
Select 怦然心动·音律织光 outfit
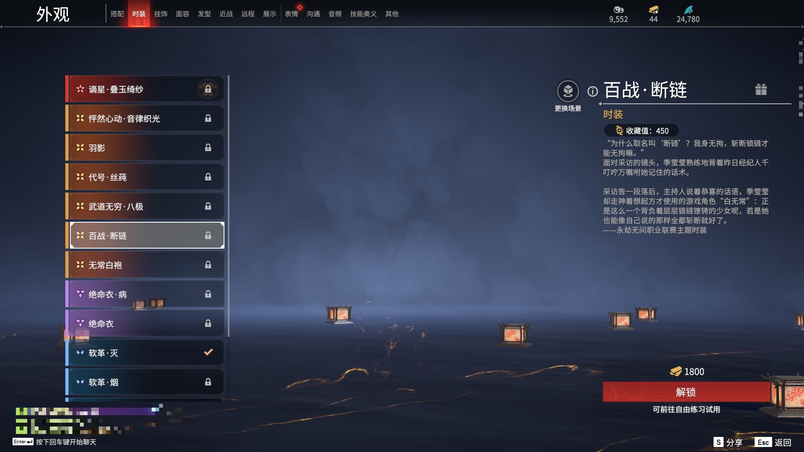[x=145, y=118]
